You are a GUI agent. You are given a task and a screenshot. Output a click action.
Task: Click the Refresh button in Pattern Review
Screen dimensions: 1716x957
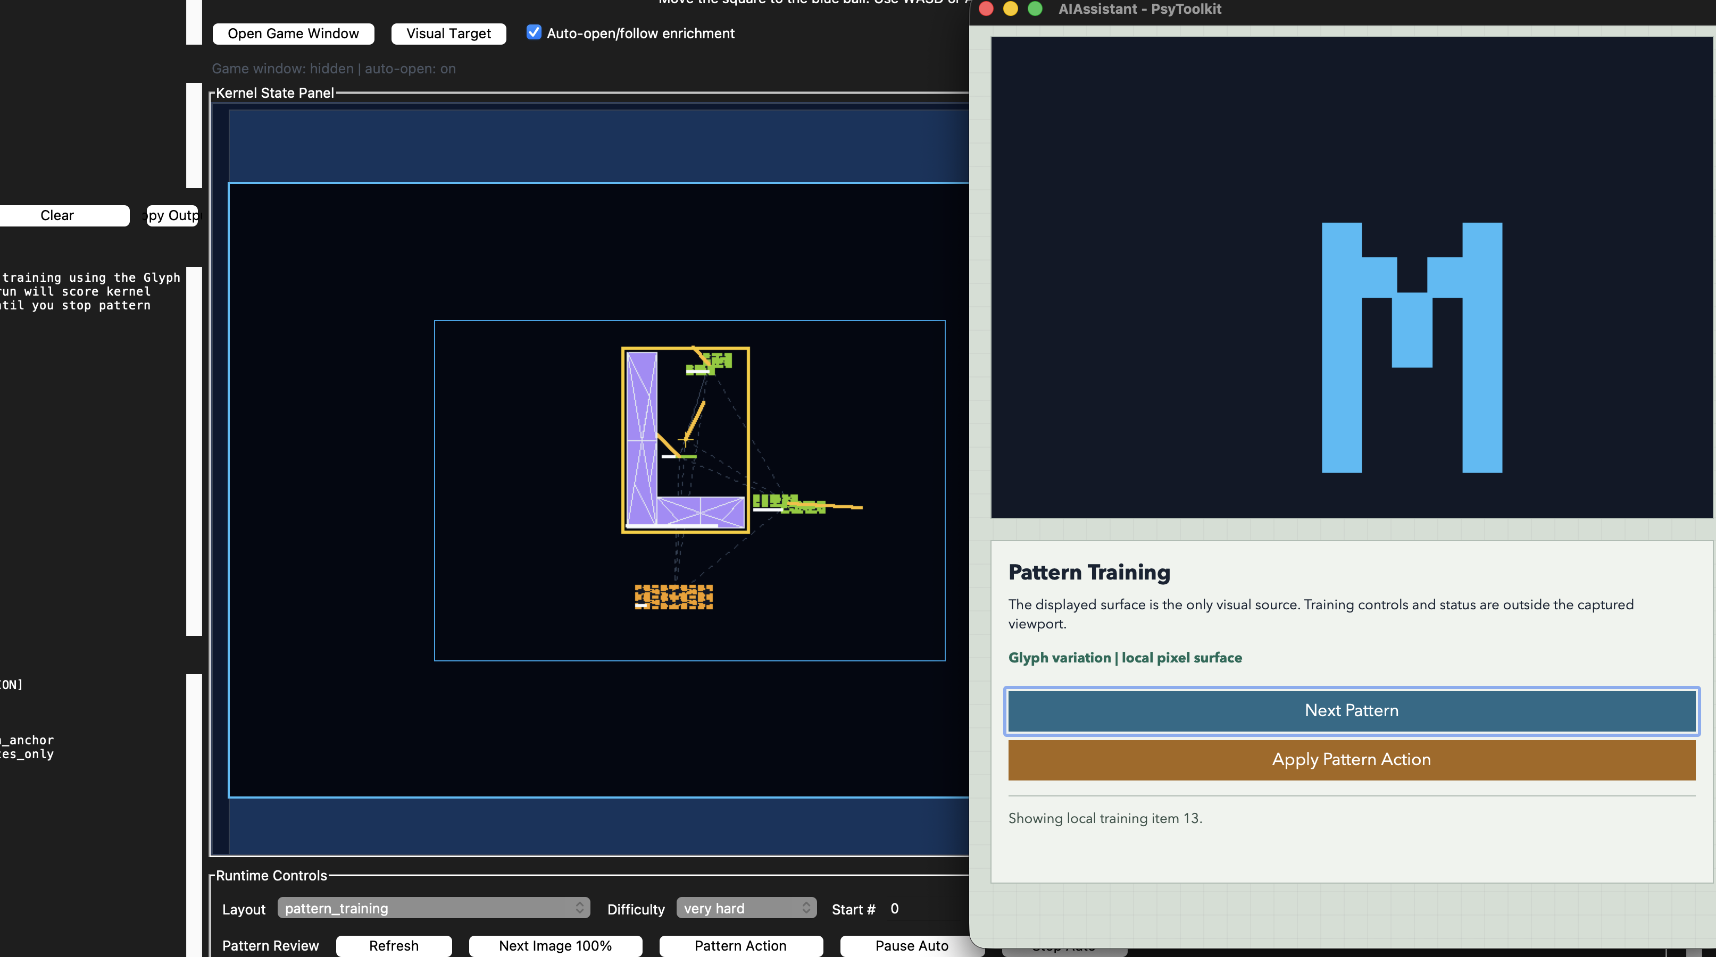pos(394,946)
